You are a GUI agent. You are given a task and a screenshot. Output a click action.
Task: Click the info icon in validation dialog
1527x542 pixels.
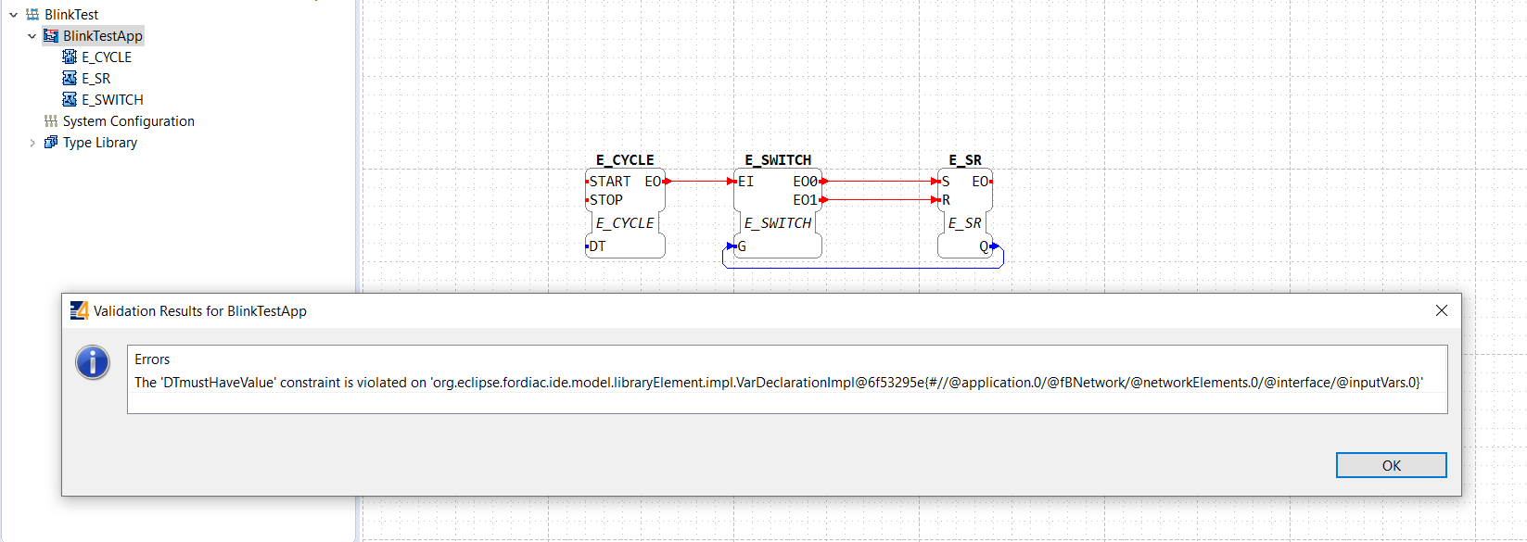point(93,362)
